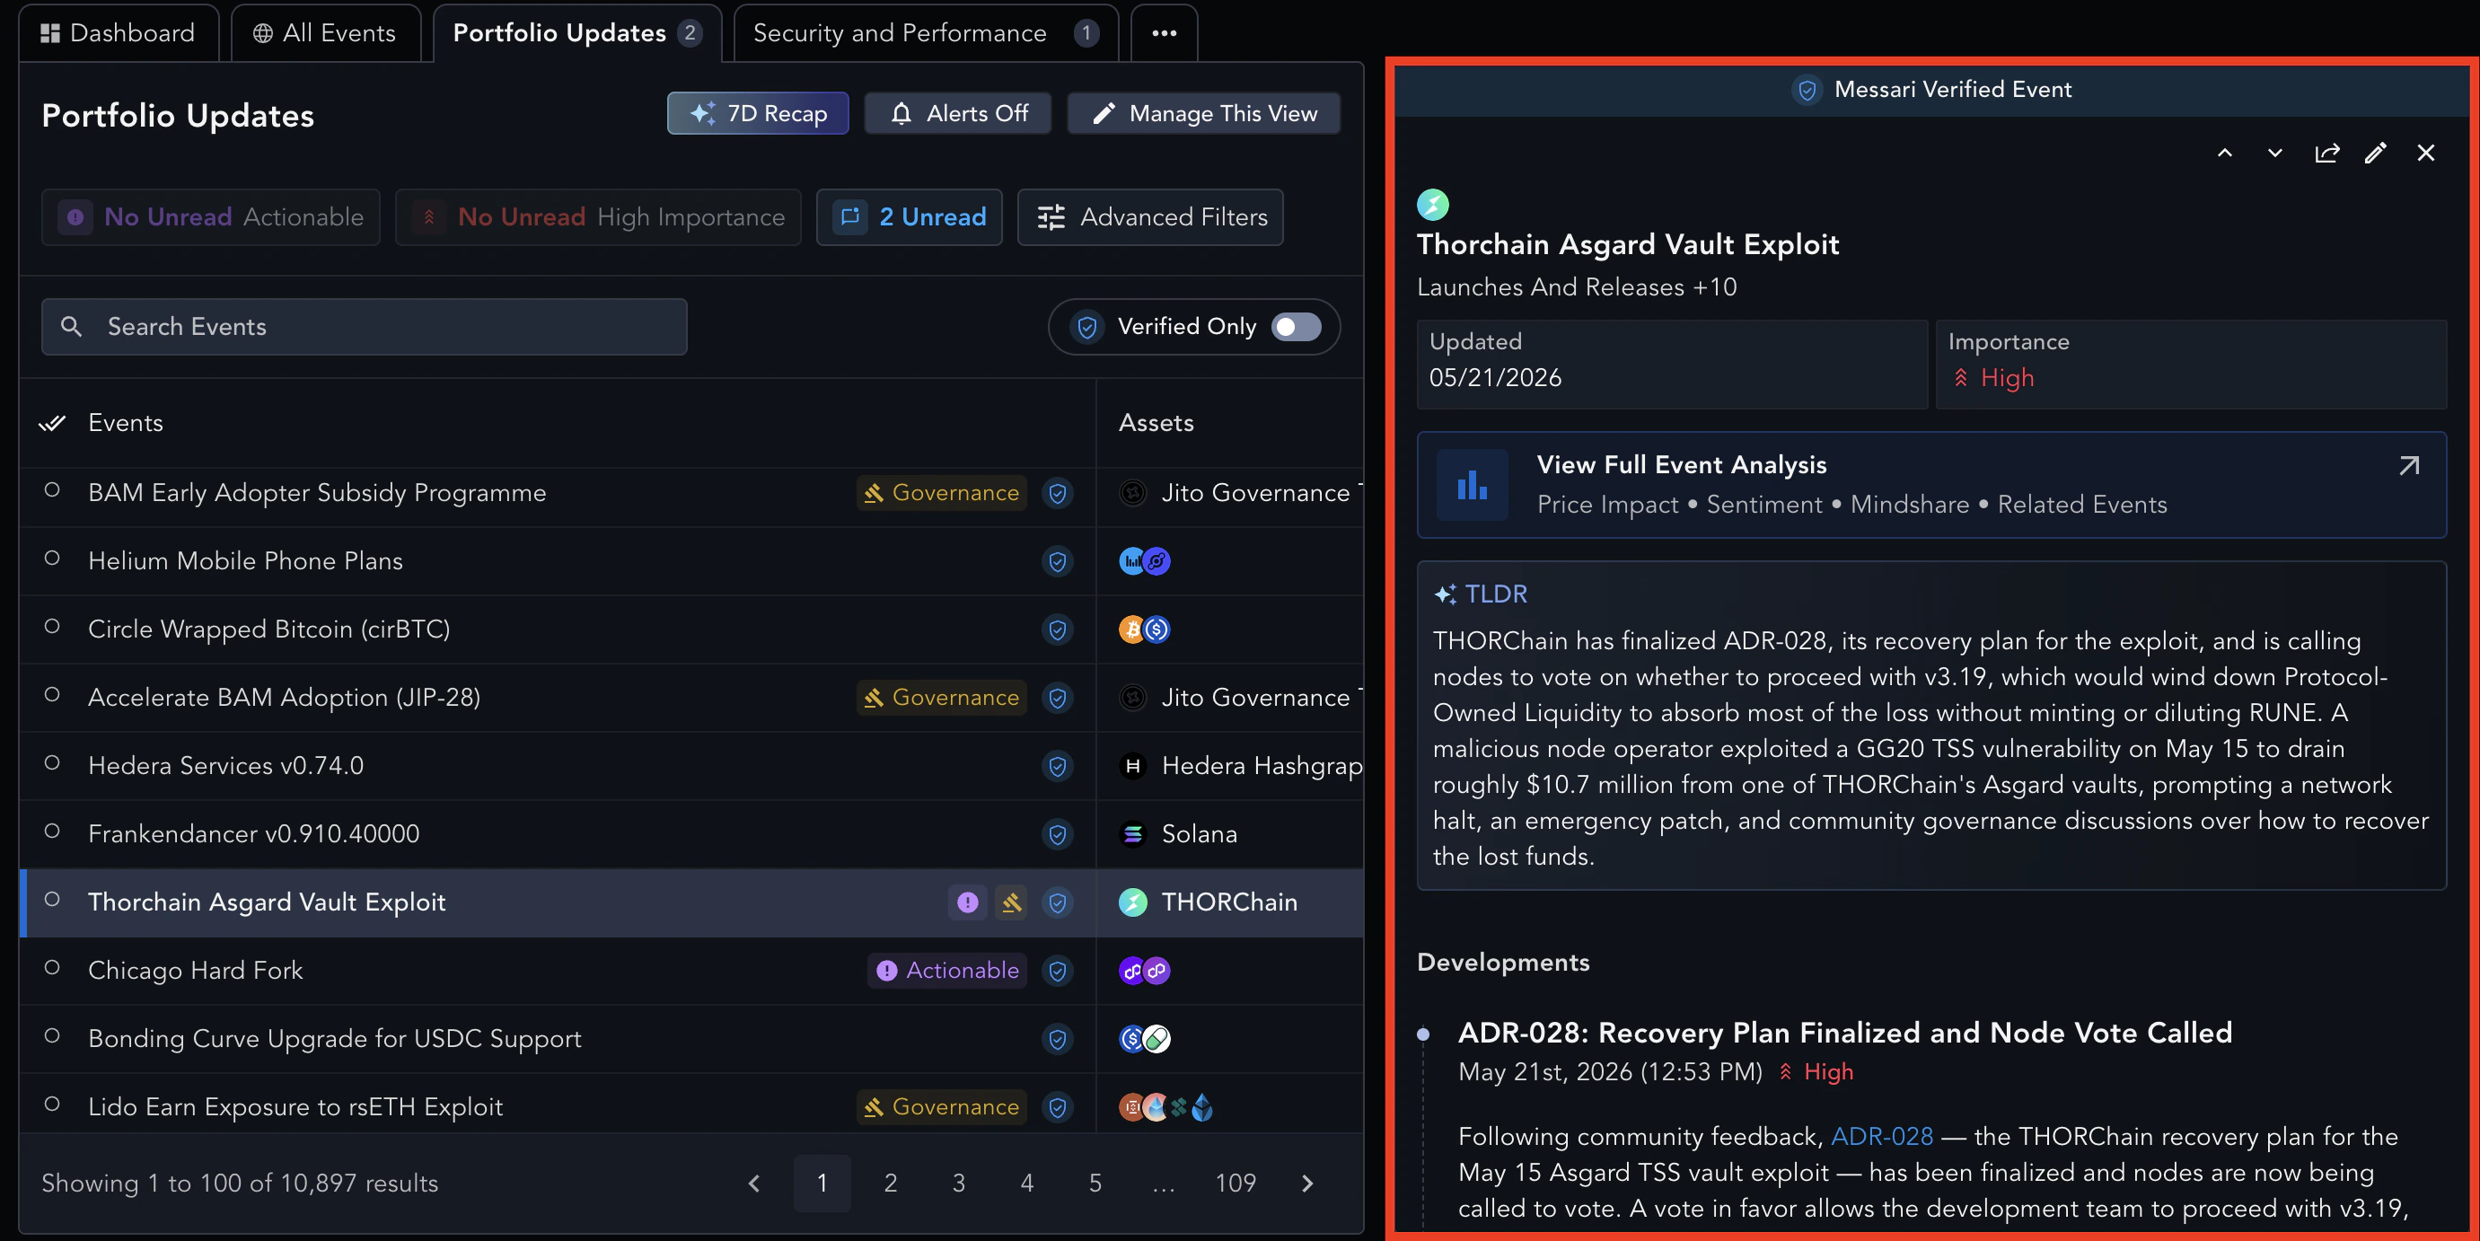
Task: Filter by No Unread High Importance
Action: tap(598, 217)
